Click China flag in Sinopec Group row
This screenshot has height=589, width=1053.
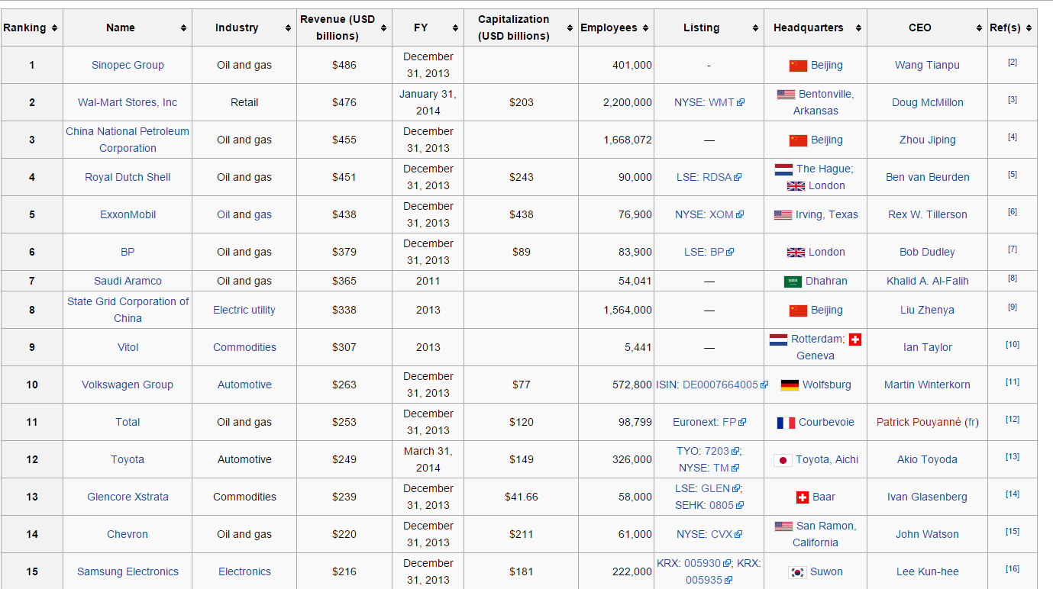pos(798,66)
